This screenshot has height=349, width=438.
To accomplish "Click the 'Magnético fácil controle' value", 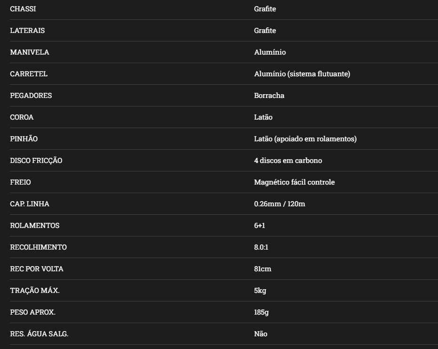I will 295,182.
